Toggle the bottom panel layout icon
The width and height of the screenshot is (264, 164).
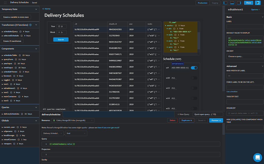coord(232,3)
